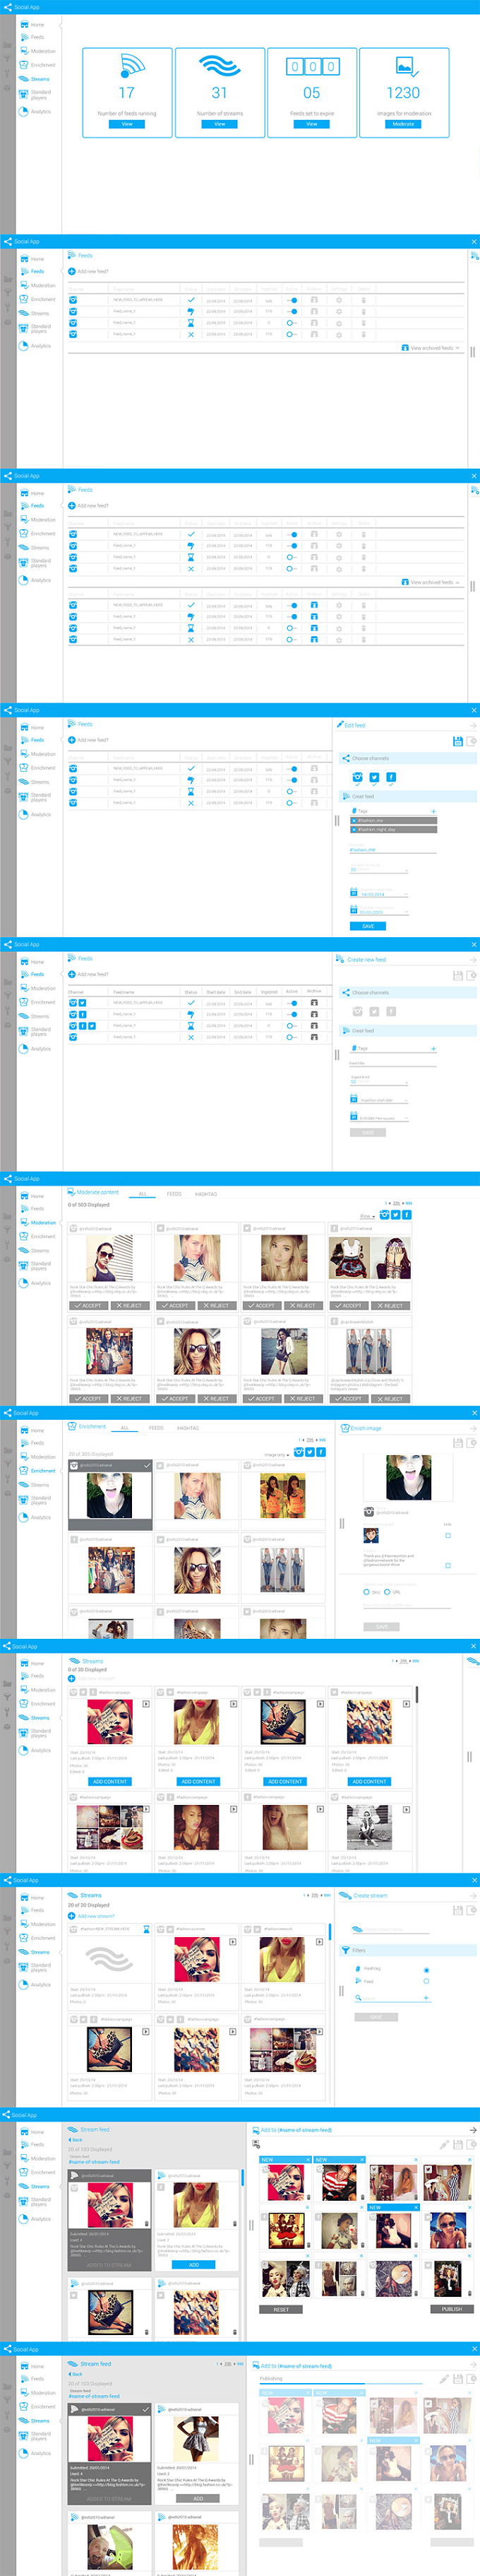Click the ALL tab on Enrichment screen
This screenshot has width=480, height=2576.
(125, 1428)
